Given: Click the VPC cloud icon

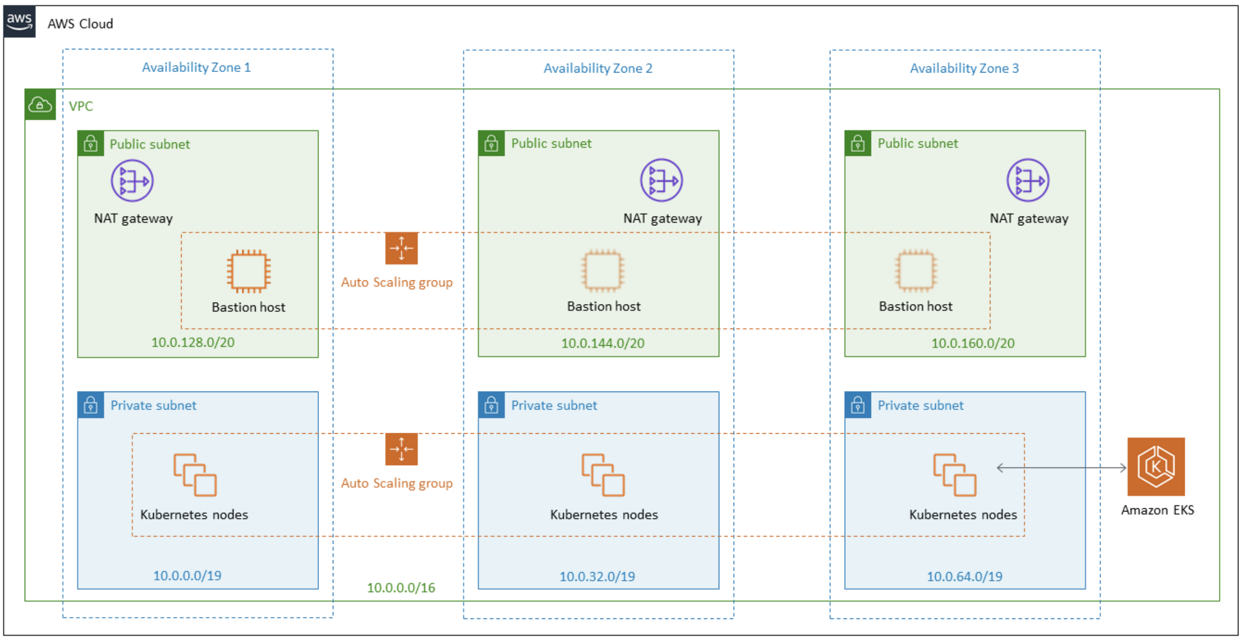Looking at the screenshot, I should (40, 104).
